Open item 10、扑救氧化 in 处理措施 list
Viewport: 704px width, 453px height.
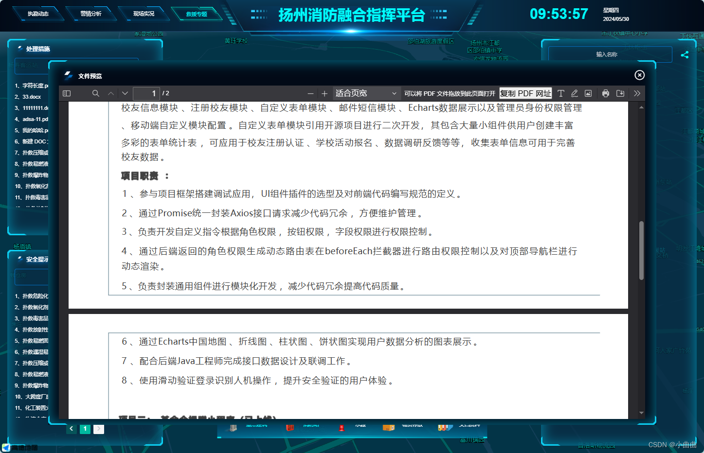(32, 186)
